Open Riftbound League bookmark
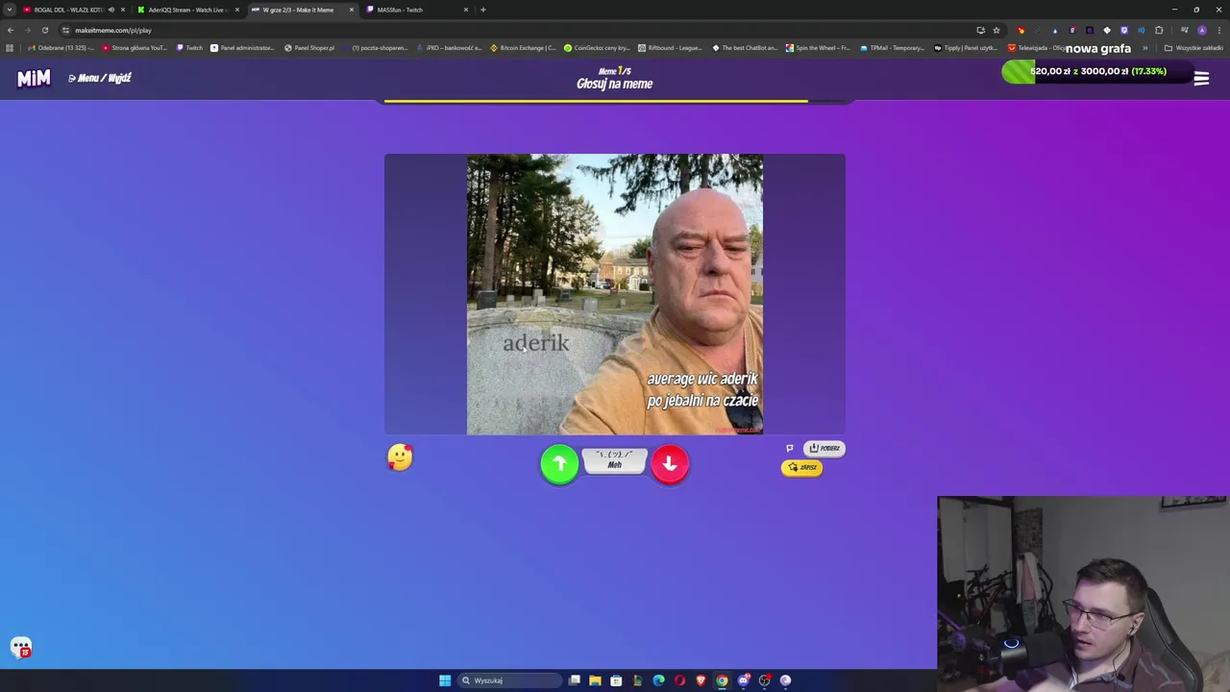The image size is (1230, 692). [x=670, y=48]
